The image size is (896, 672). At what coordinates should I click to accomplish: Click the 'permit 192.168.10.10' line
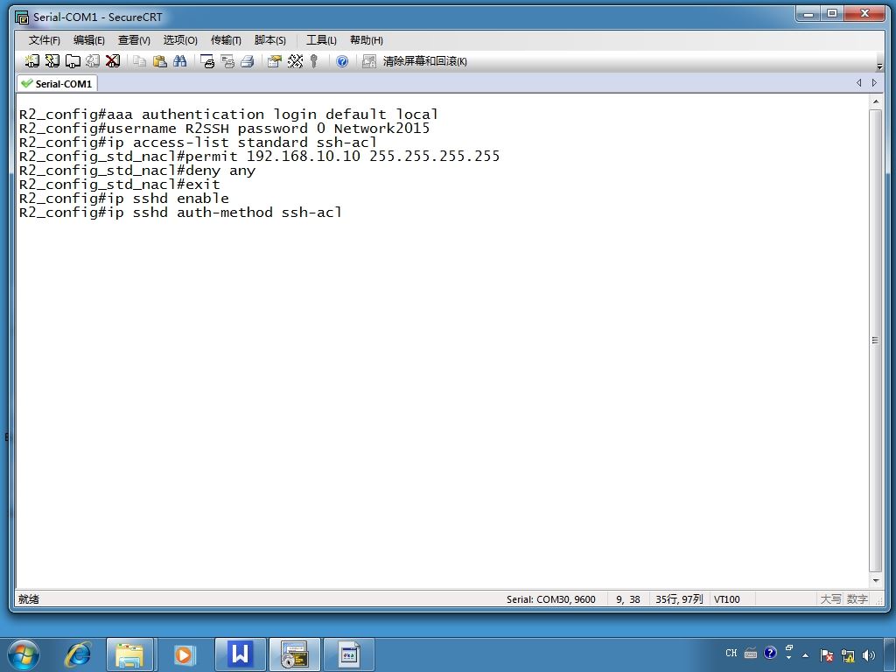point(259,156)
